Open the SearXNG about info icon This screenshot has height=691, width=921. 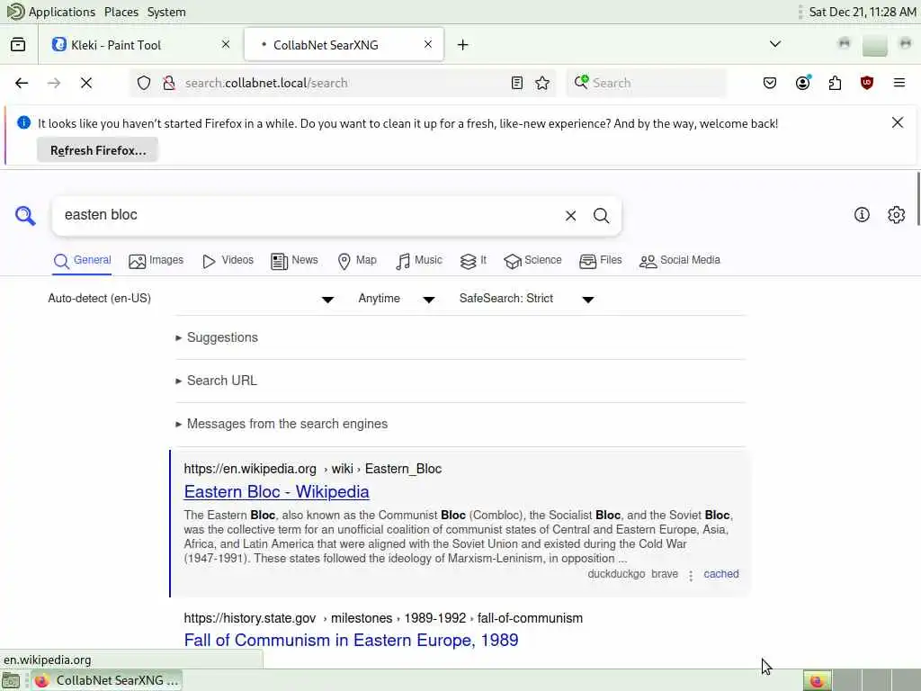862,214
